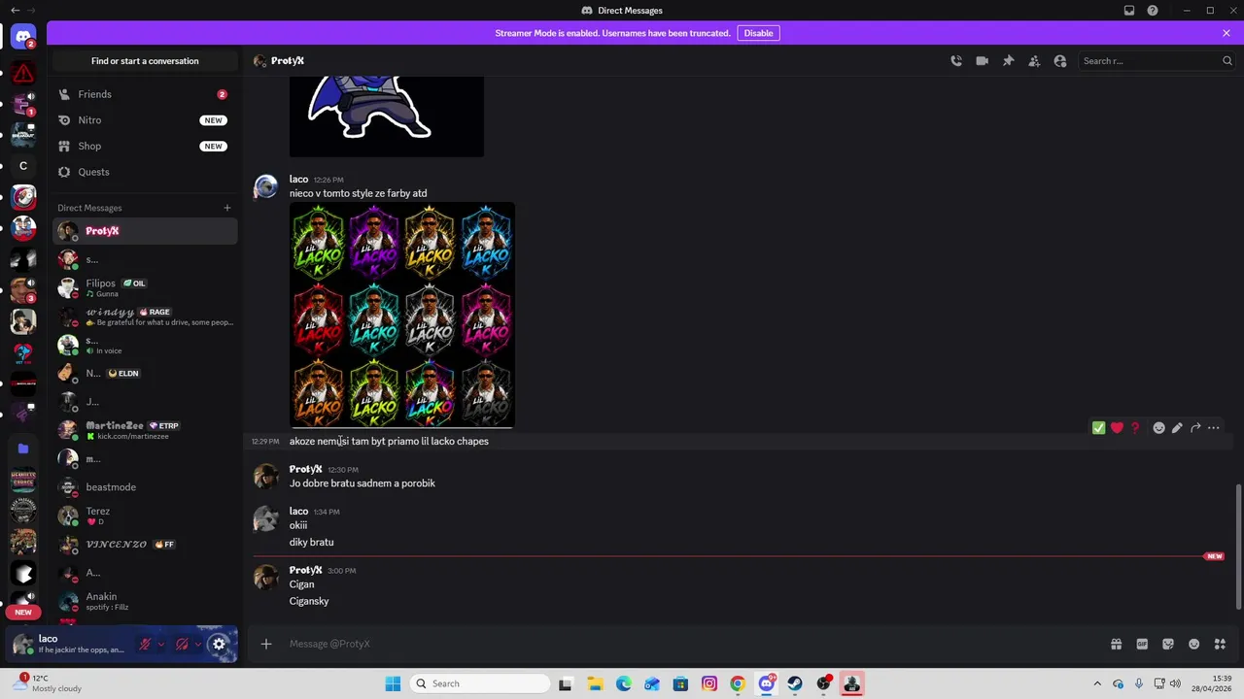
Task: Click message text 'Jo dobre bratu sadnem a porobik'
Action: click(362, 483)
